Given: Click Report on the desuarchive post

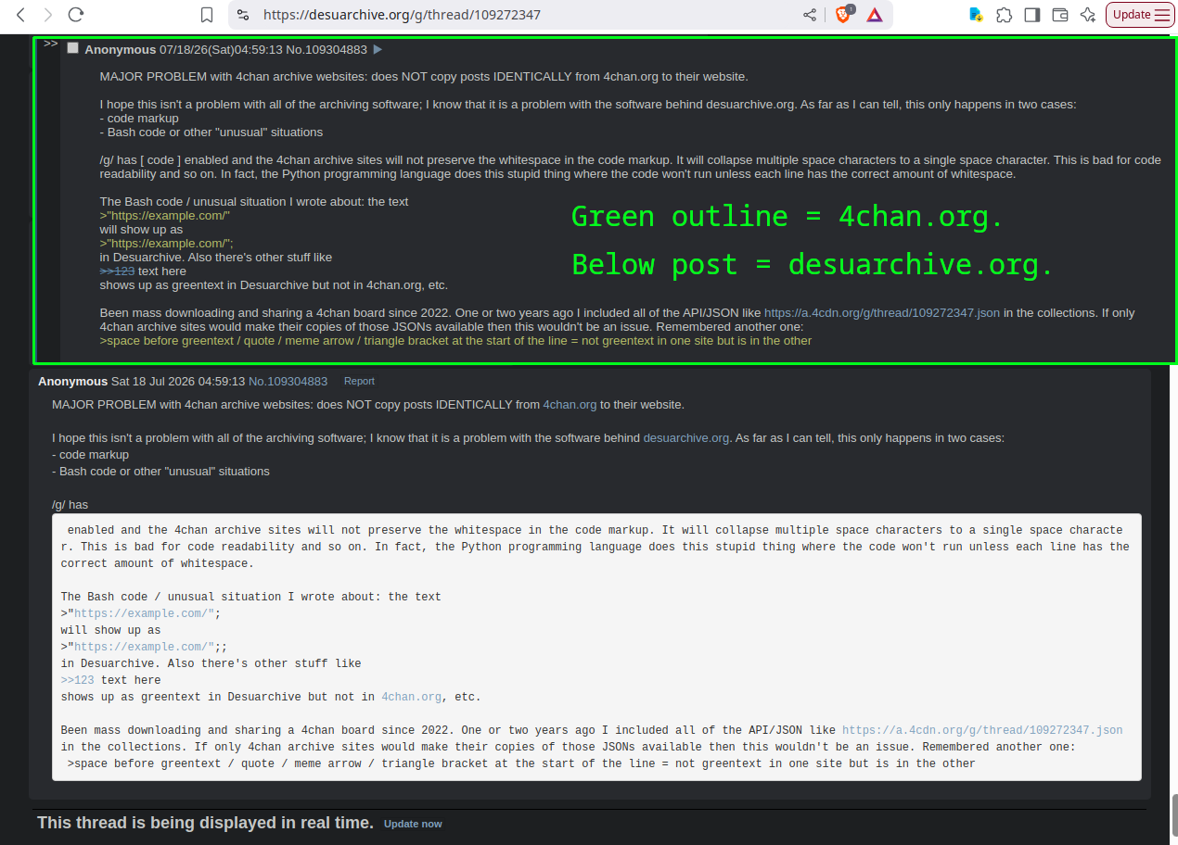Looking at the screenshot, I should (359, 382).
